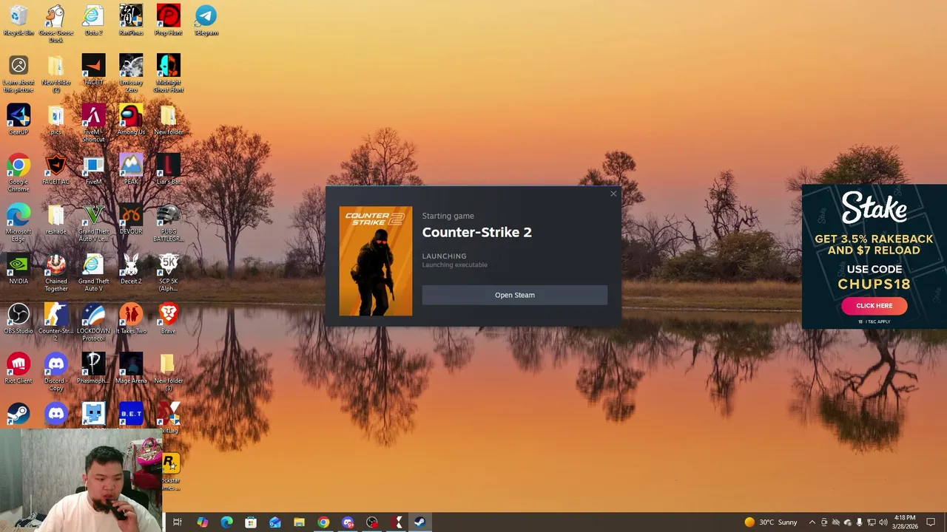Select the FiveM Shortcut icon
Image resolution: width=947 pixels, height=532 pixels.
pos(93,123)
